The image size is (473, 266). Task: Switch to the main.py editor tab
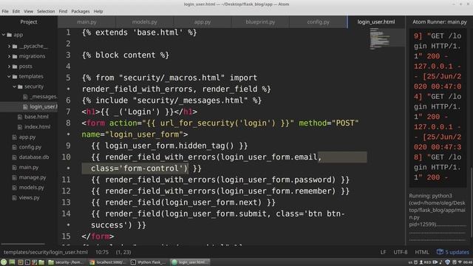coord(86,21)
